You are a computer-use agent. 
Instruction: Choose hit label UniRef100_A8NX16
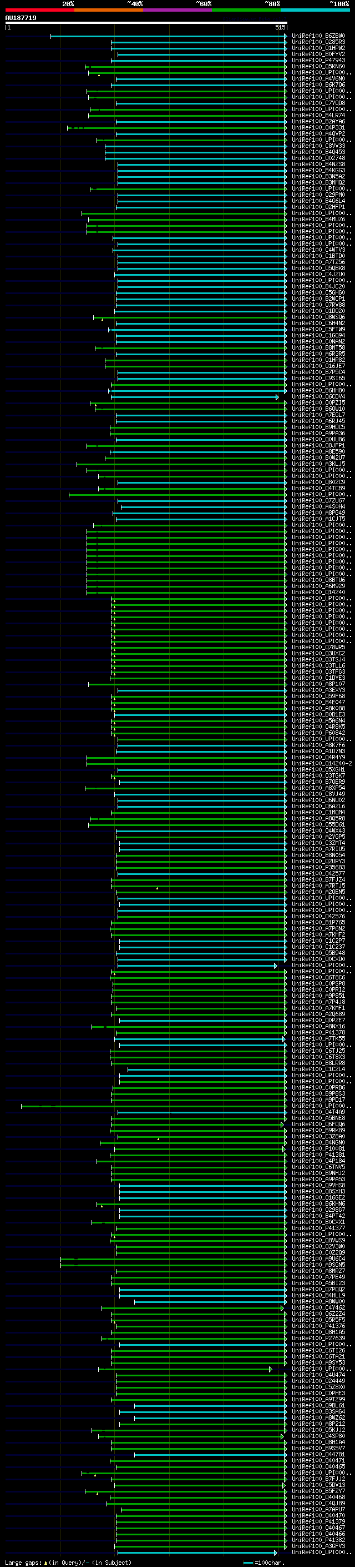(318, 1026)
